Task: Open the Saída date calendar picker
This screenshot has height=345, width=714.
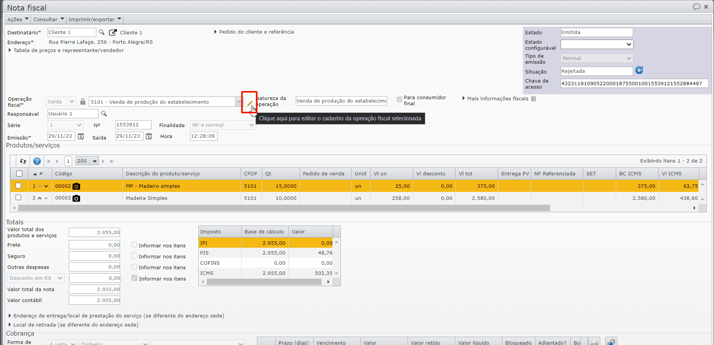Action: click(149, 136)
